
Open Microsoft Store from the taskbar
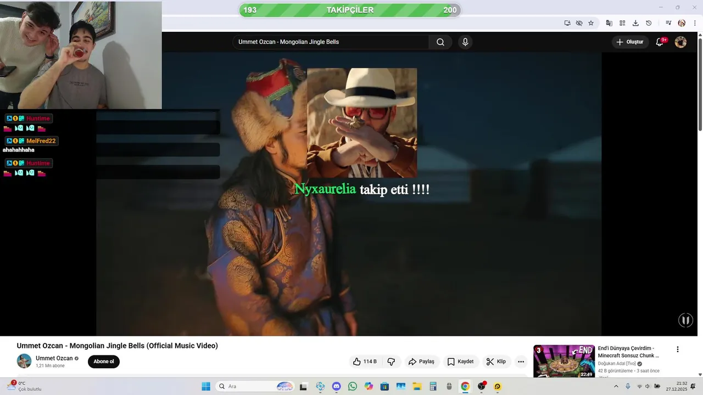tap(384, 386)
